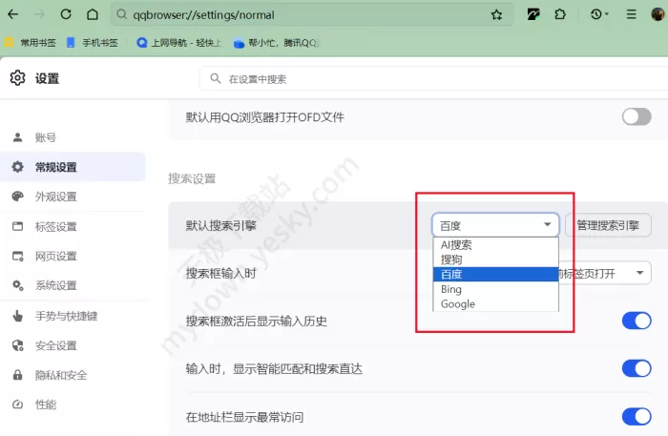This screenshot has width=668, height=436.
Task: Choose Google from the search engine list
Action: pyautogui.click(x=495, y=304)
